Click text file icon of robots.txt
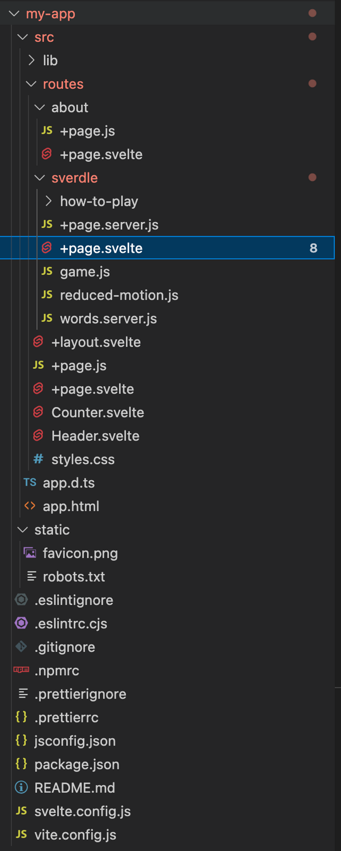 (31, 577)
